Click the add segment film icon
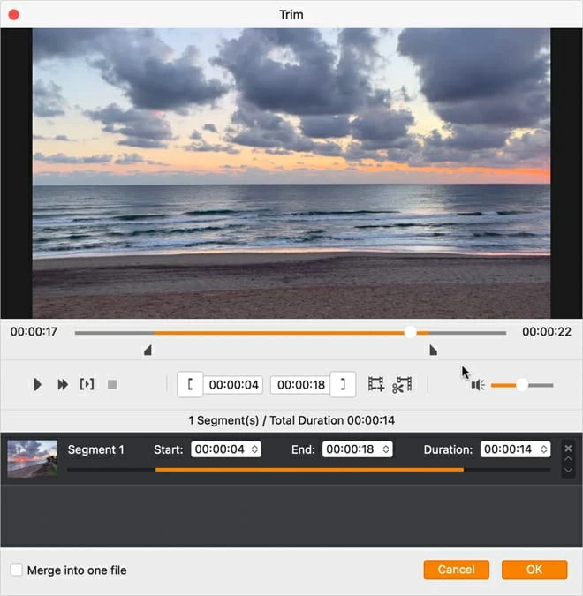The image size is (583, 596). point(376,385)
